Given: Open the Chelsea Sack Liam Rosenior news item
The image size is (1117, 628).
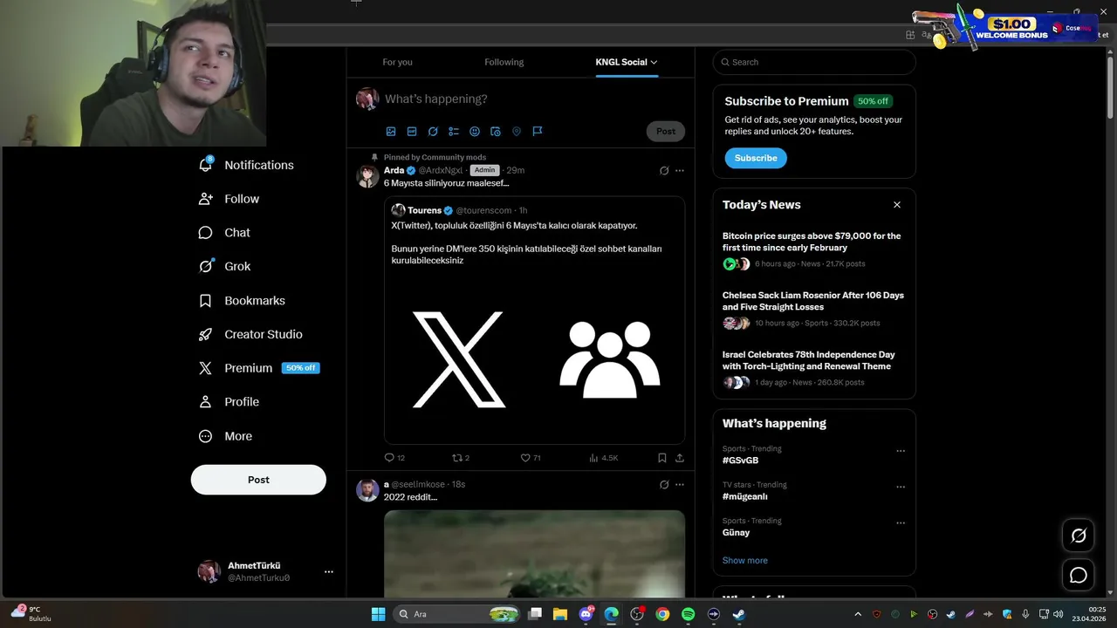Looking at the screenshot, I should point(813,309).
